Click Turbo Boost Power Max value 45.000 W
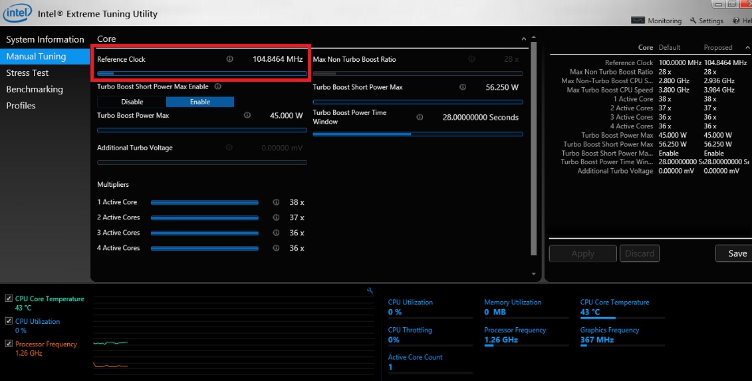 click(x=287, y=116)
